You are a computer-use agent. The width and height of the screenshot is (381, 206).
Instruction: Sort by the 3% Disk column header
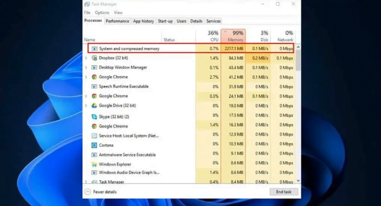click(x=258, y=36)
